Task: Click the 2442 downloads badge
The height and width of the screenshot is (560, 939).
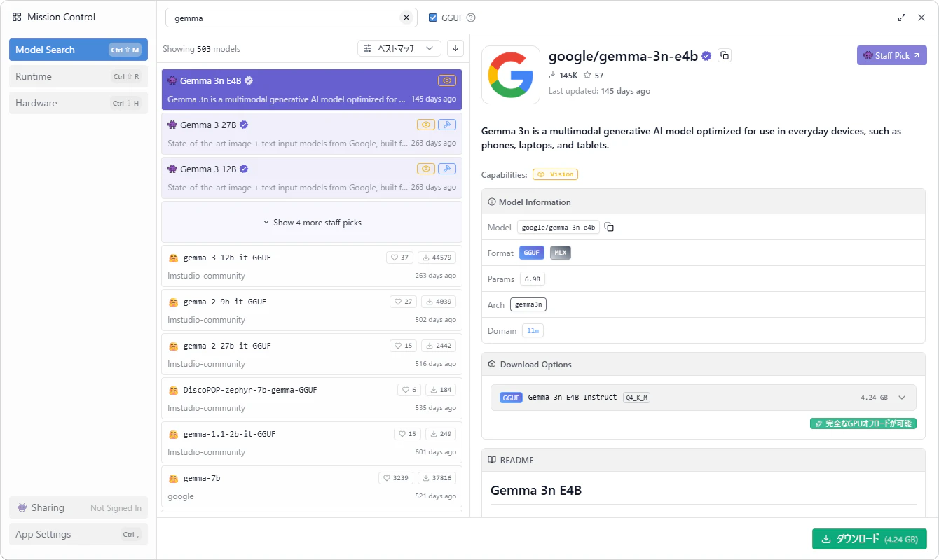Action: tap(439, 346)
